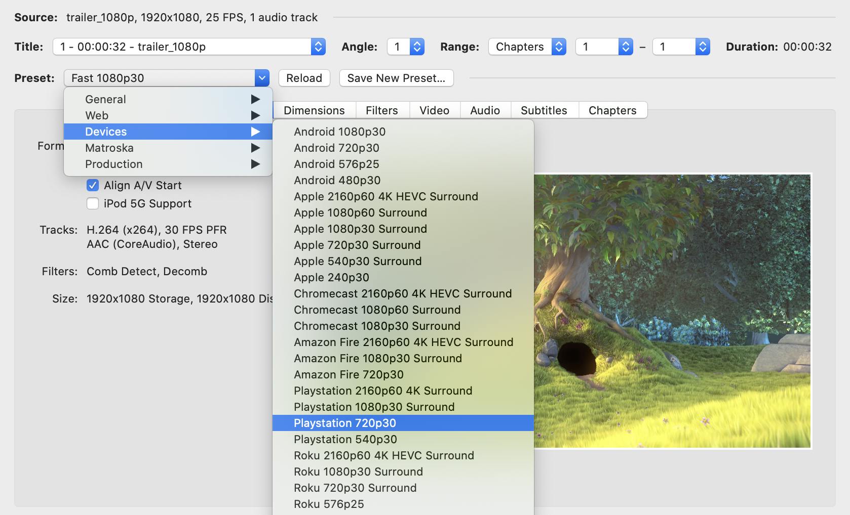Image resolution: width=850 pixels, height=515 pixels.
Task: Open the start chapter dropdown
Action: click(604, 47)
